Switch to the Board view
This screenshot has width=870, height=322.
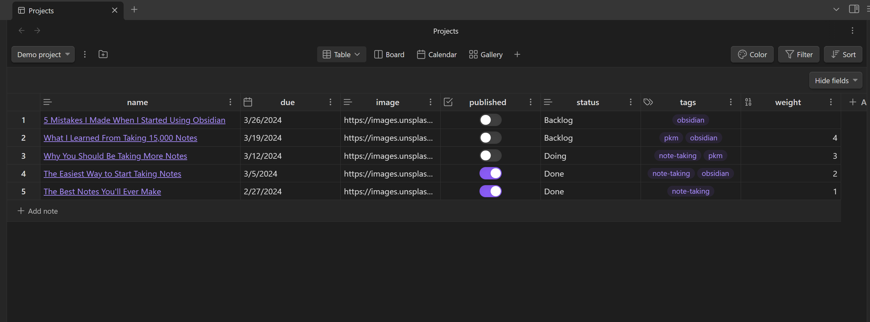[389, 54]
